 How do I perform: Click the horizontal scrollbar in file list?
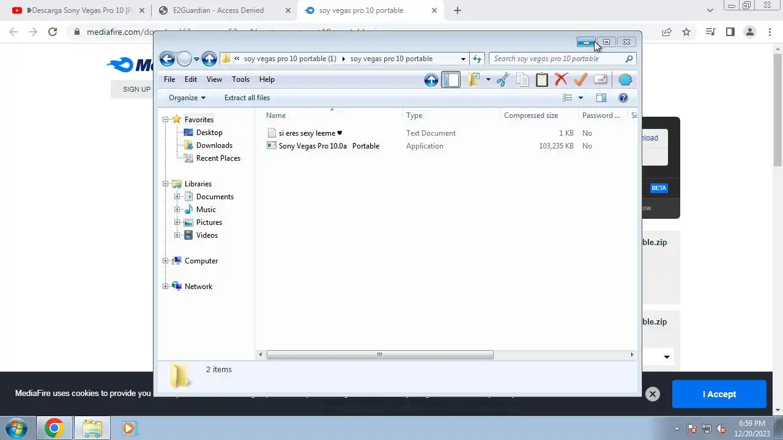[x=380, y=354]
